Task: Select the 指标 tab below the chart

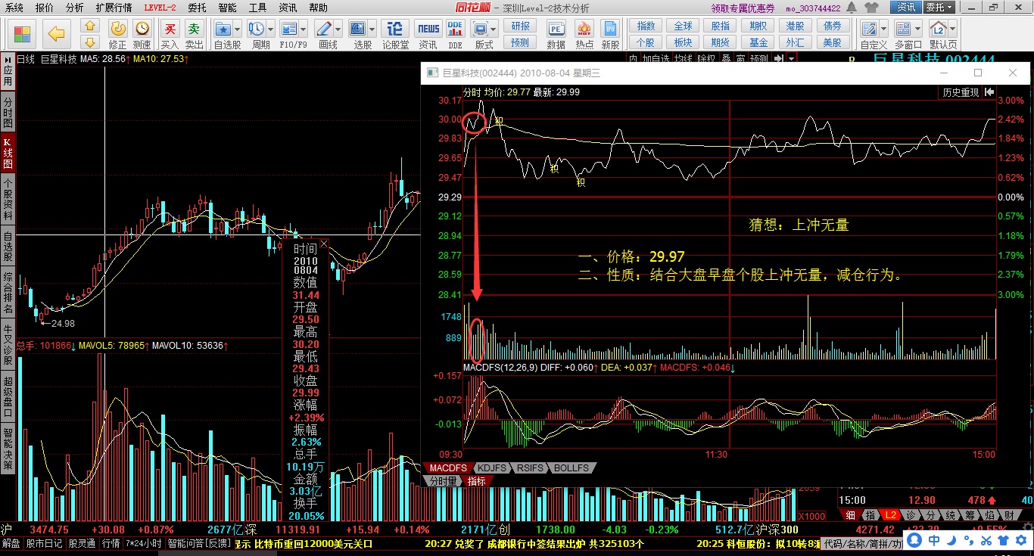Action: pyautogui.click(x=476, y=480)
